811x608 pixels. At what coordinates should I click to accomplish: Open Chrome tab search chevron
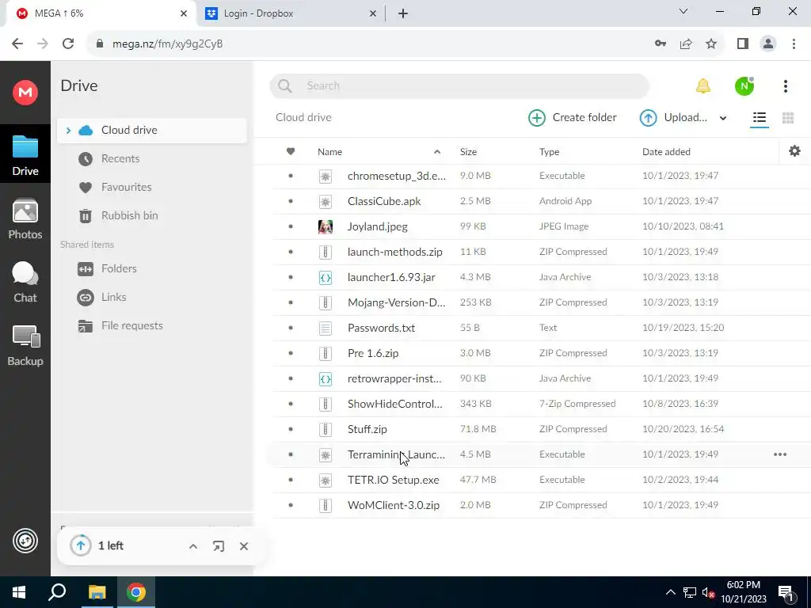683,11
